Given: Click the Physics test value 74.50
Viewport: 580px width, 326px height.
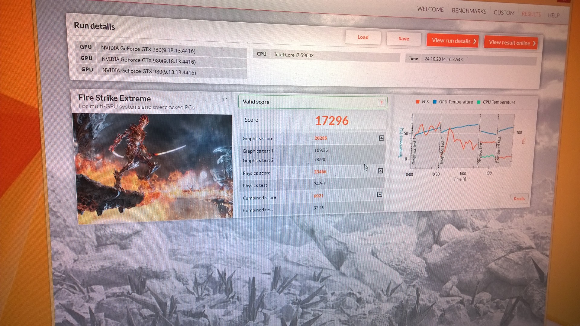Looking at the screenshot, I should [319, 184].
